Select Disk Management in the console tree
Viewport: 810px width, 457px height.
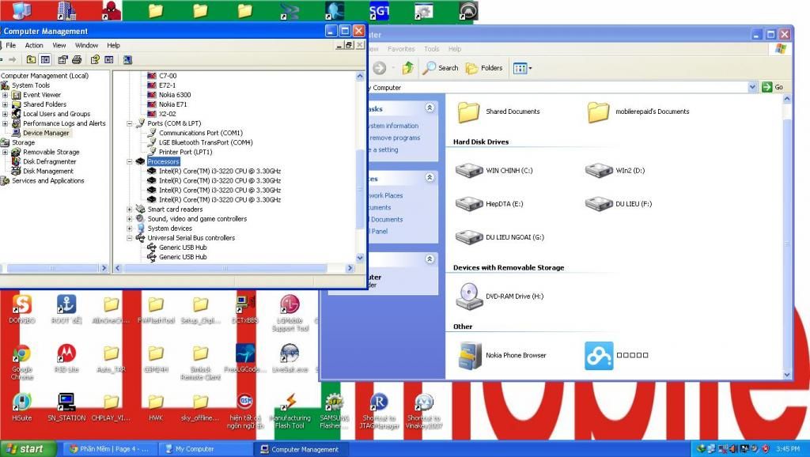48,171
